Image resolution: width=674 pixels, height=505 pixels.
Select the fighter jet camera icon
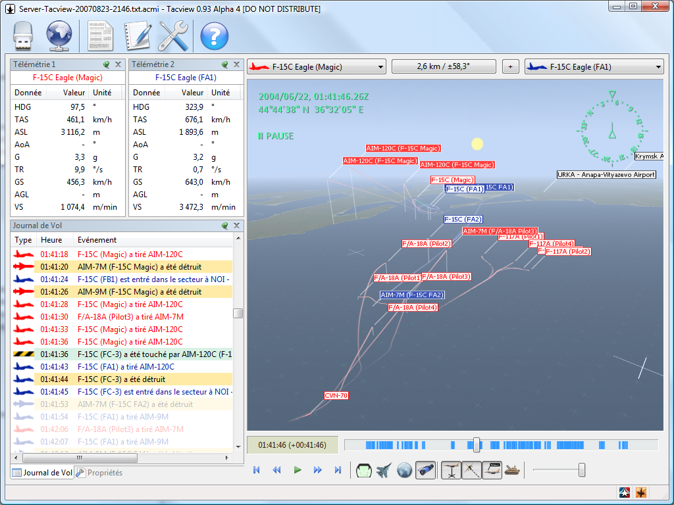[x=384, y=469]
